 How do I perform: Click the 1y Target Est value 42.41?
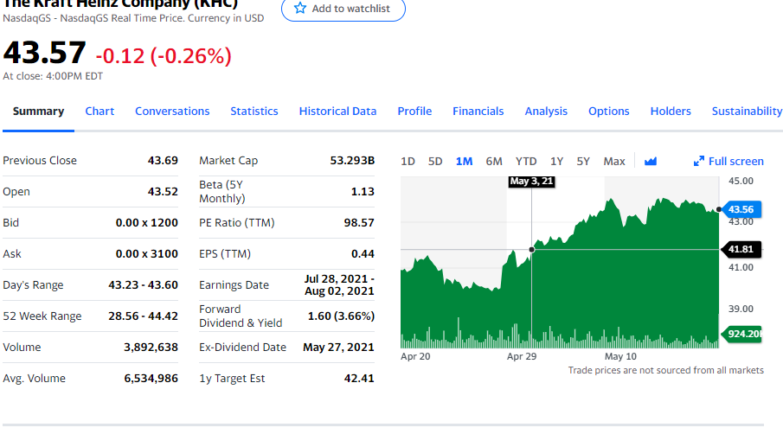[x=359, y=378]
